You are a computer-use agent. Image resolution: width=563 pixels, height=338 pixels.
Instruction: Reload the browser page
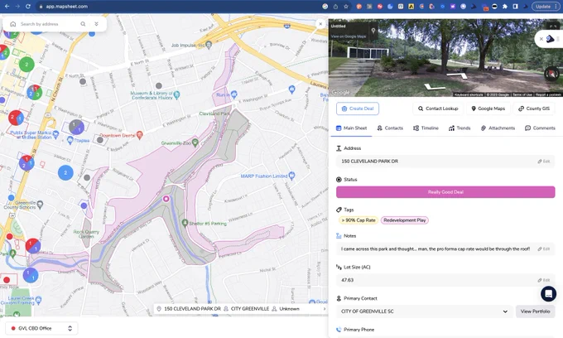point(28,7)
